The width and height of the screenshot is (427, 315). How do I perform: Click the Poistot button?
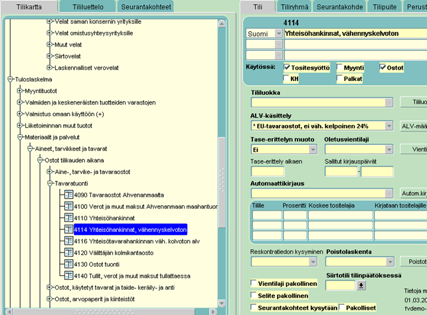coord(414,262)
